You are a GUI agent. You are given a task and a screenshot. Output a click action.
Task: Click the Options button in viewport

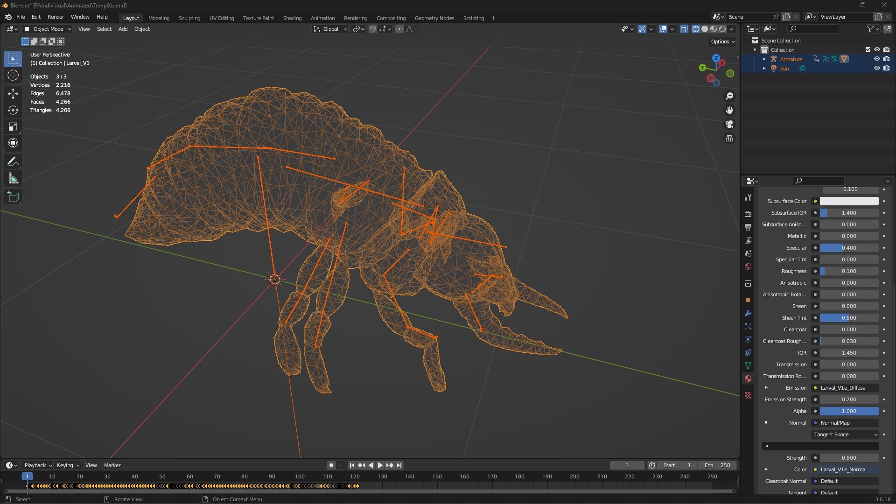(723, 42)
